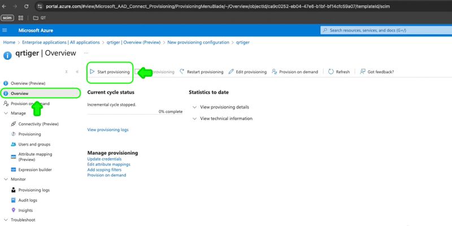The height and width of the screenshot is (226, 452).
Task: Click the scim bookmark chip
Action: 7,18
